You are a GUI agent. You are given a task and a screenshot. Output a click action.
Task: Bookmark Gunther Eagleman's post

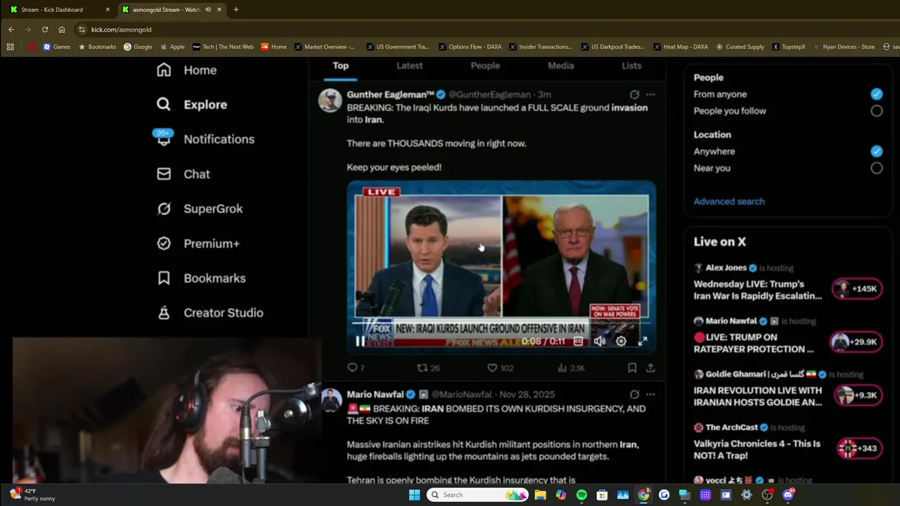(632, 368)
